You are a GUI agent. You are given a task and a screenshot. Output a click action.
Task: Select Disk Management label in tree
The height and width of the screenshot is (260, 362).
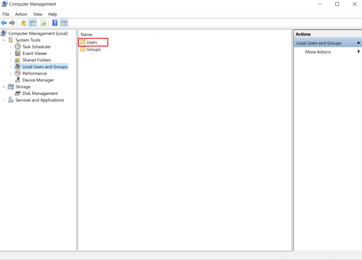[40, 93]
